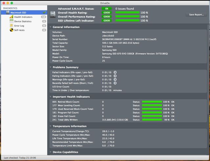Select Macintosh SSD in Diagnostics sidebar
The width and height of the screenshot is (210, 161).
click(x=24, y=12)
